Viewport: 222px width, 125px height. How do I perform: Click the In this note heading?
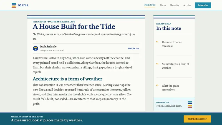tap(168, 28)
